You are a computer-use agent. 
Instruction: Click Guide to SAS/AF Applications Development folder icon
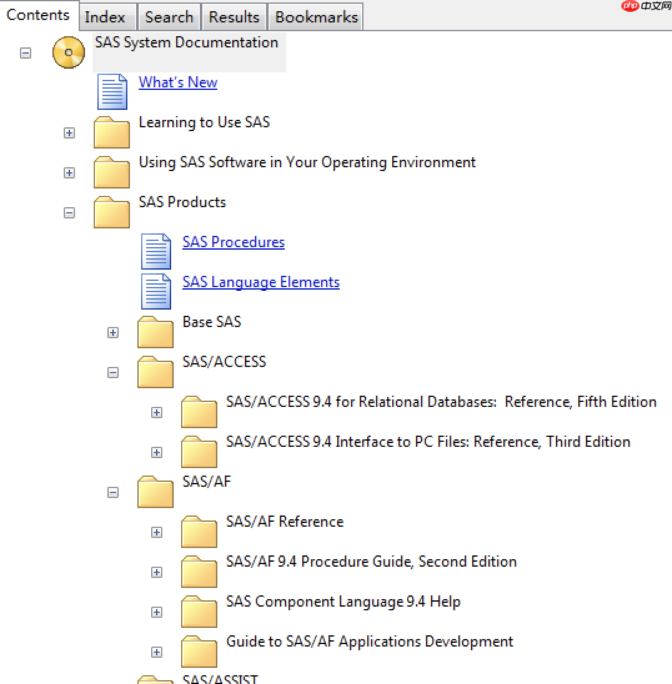pyautogui.click(x=199, y=652)
